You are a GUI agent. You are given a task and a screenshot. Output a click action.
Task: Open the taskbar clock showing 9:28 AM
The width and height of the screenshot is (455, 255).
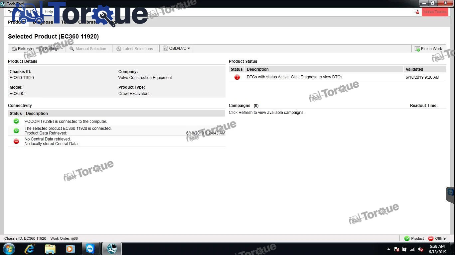[x=437, y=249]
